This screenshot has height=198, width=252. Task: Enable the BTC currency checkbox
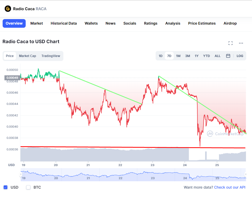point(28,187)
